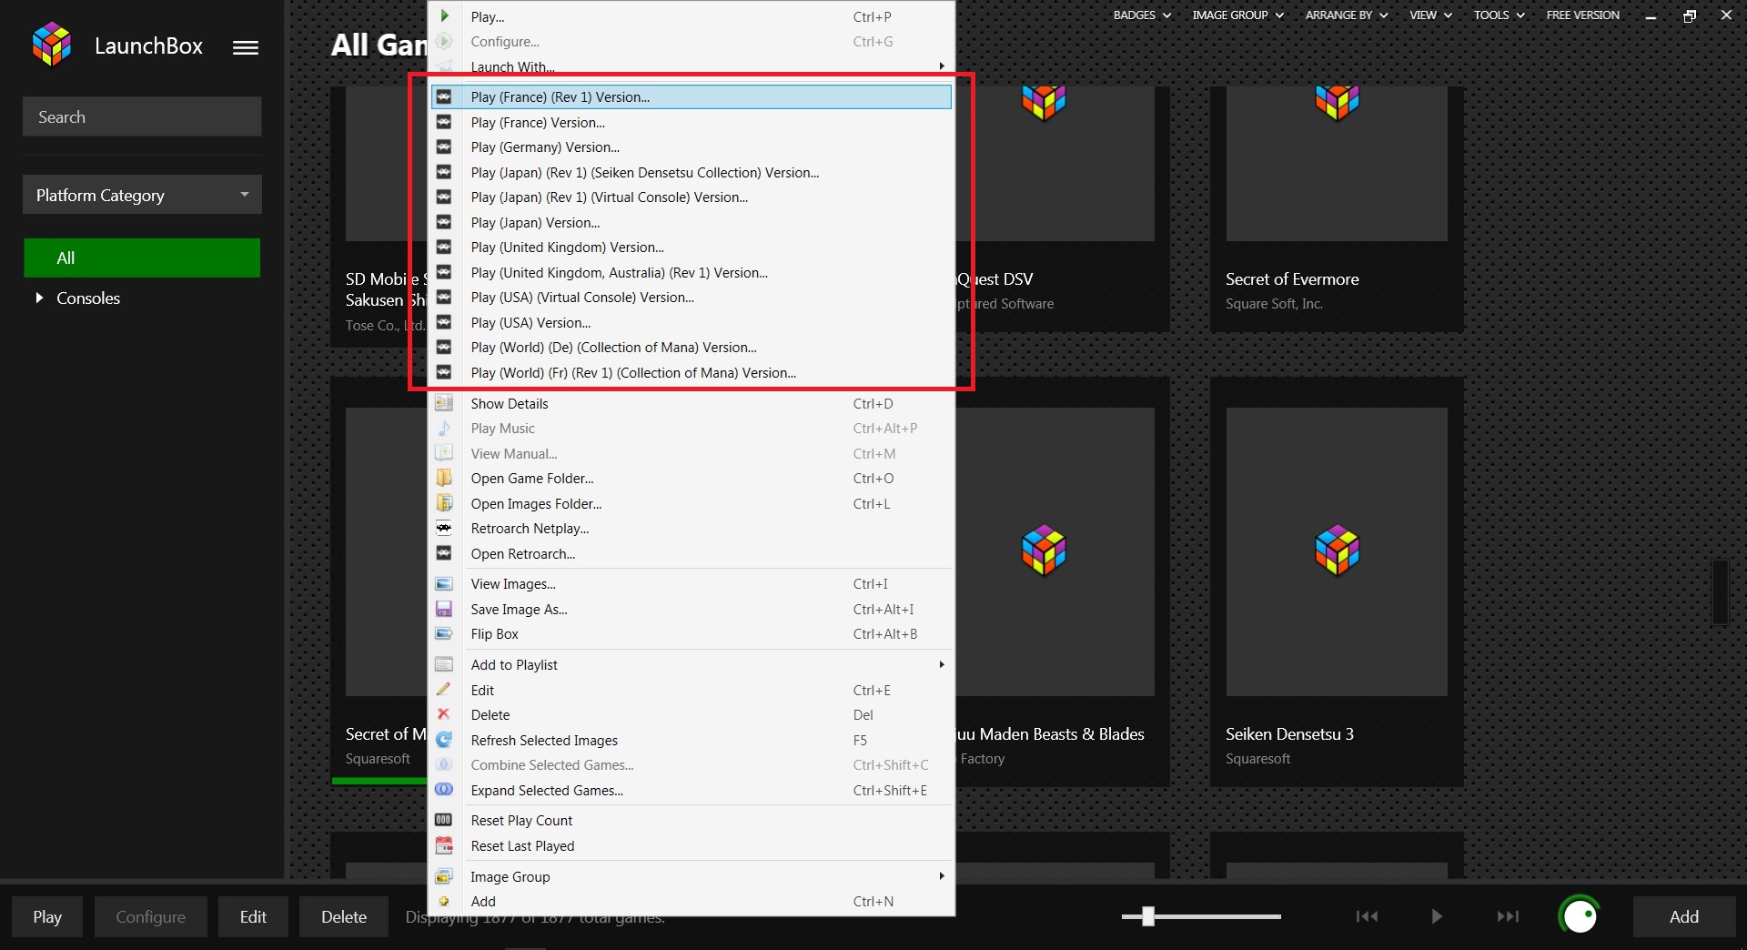Screen dimensions: 1747x950
Task: Click the vertical scrollbar on the right
Action: coord(1720,591)
